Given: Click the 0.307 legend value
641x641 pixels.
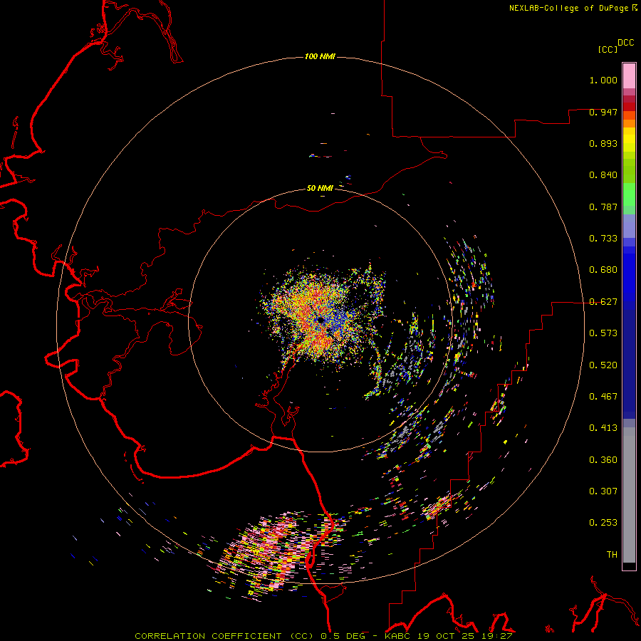Looking at the screenshot, I should point(603,491).
